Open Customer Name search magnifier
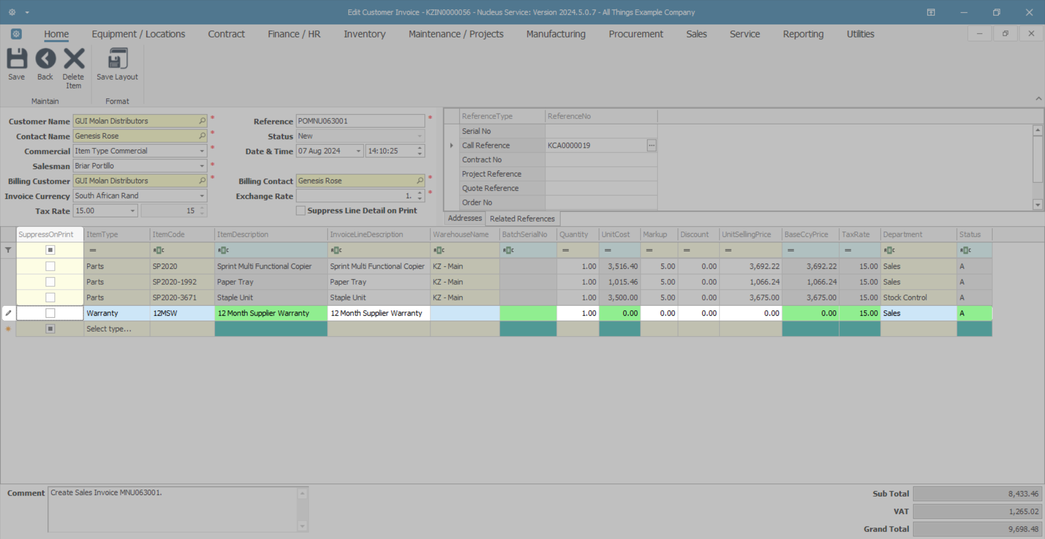The image size is (1045, 539). [x=202, y=121]
